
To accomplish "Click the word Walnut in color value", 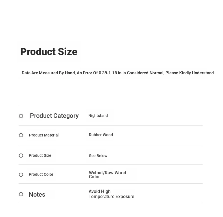I will (x=96, y=173).
